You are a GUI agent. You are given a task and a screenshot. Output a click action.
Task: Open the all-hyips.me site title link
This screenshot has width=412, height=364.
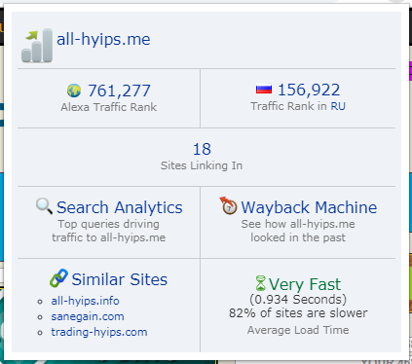[103, 40]
